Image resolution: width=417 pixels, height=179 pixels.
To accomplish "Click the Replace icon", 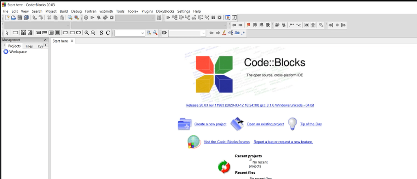I will (76, 17).
